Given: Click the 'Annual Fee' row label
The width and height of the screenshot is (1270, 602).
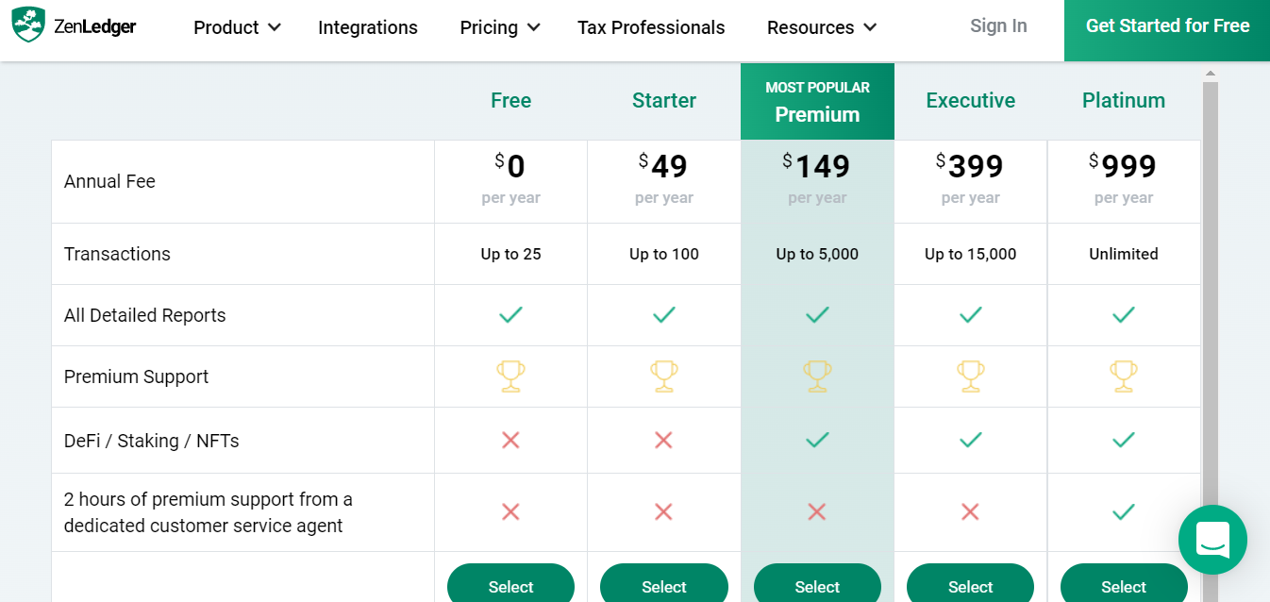Looking at the screenshot, I should pyautogui.click(x=109, y=181).
